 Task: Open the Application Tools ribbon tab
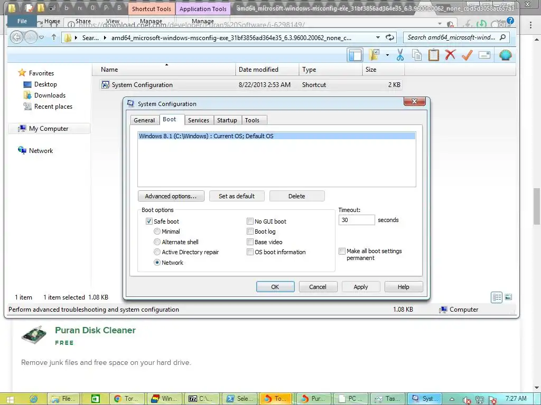[203, 9]
